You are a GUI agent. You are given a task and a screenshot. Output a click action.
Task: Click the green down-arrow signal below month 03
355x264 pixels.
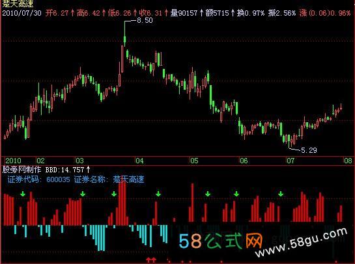point(83,194)
